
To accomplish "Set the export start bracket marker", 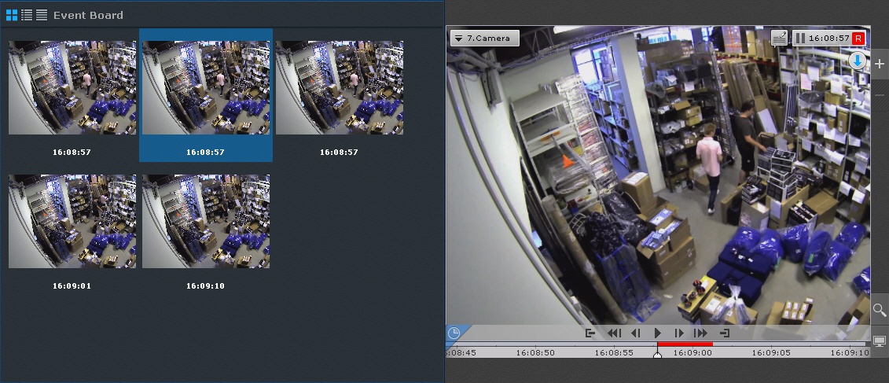I will (x=590, y=333).
